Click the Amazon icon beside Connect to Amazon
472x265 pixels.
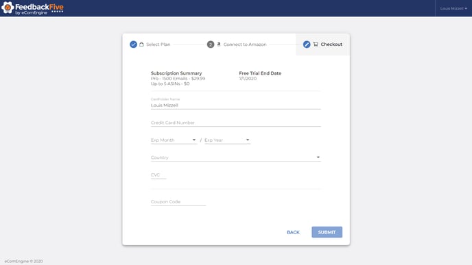coord(219,44)
